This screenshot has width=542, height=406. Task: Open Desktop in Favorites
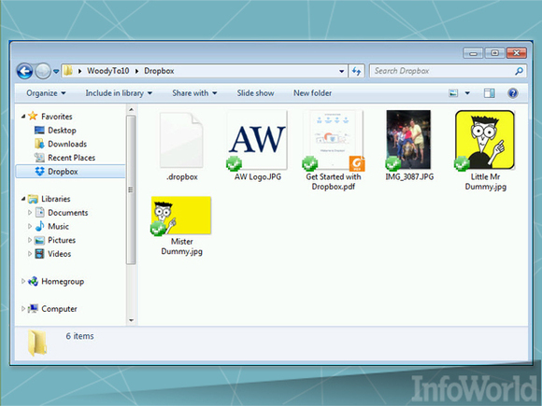pyautogui.click(x=62, y=130)
